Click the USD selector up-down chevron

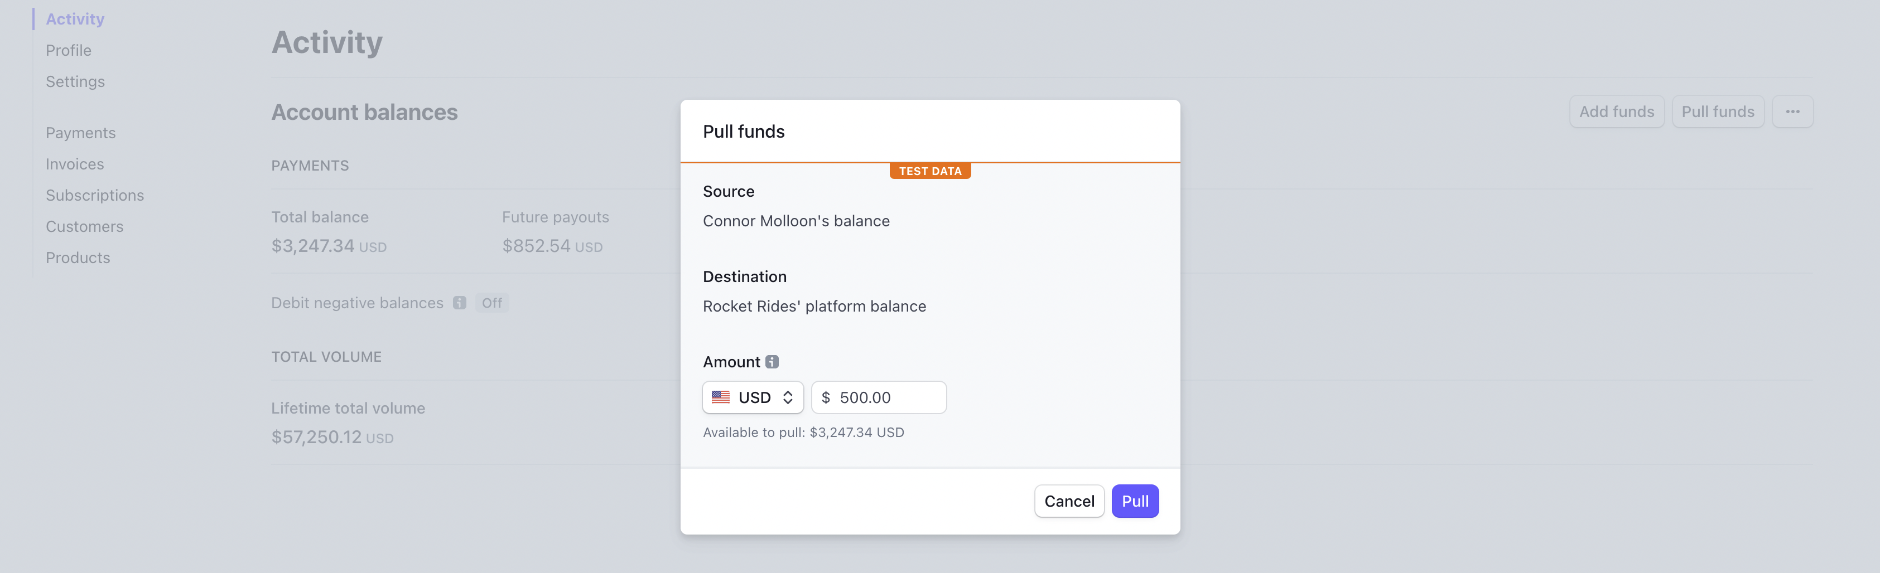(788, 397)
